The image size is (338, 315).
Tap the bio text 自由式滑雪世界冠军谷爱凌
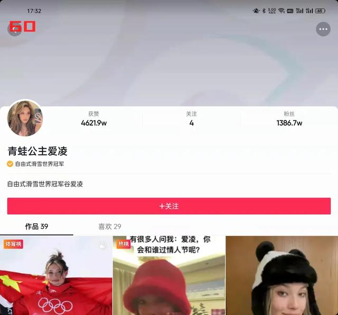coord(45,184)
